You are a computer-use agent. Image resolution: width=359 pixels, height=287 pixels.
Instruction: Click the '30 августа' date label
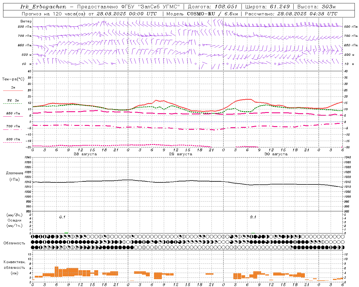[x=276, y=154]
